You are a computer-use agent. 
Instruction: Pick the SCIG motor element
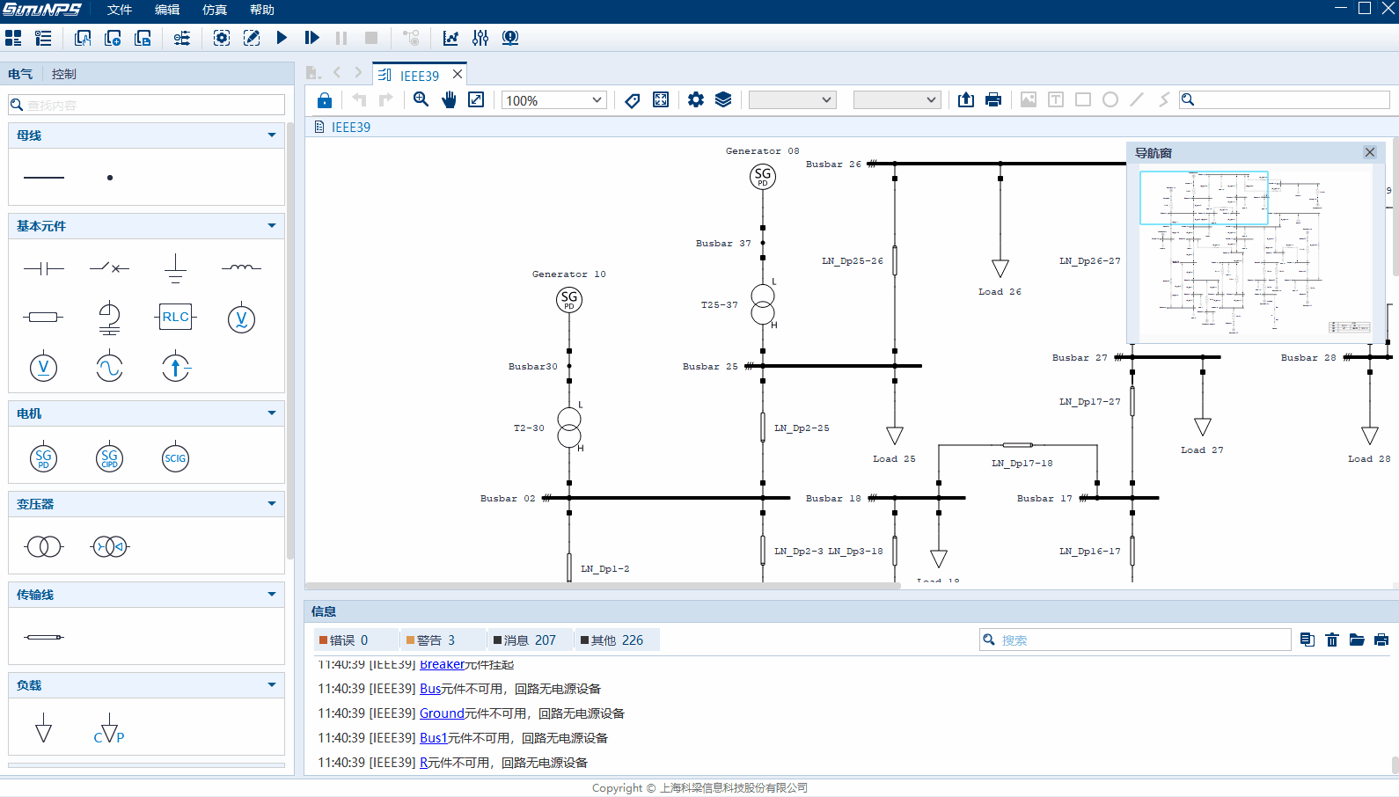click(175, 458)
